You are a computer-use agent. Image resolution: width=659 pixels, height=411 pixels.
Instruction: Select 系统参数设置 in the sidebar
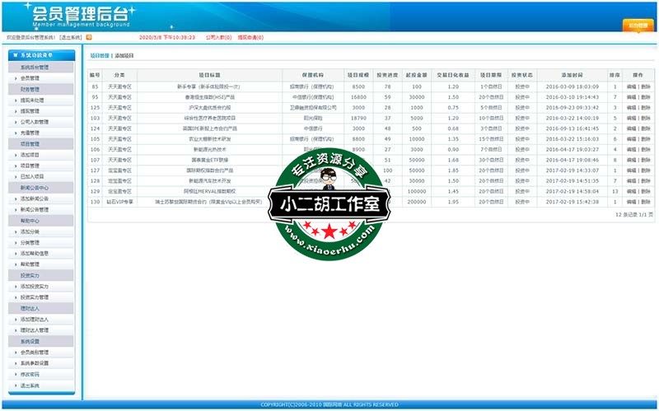(35, 363)
